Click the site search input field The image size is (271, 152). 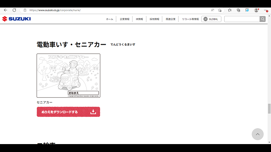pyautogui.click(x=242, y=19)
